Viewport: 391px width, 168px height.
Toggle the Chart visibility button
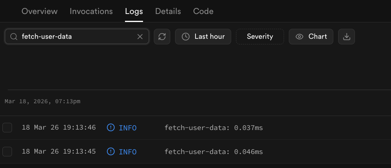coord(311,36)
